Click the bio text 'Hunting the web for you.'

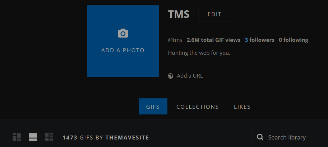[x=199, y=53]
